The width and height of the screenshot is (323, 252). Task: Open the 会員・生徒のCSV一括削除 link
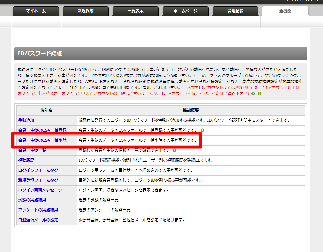click(x=42, y=140)
